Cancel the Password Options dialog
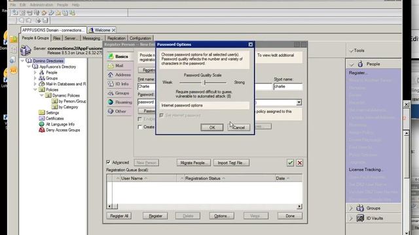This screenshot has height=235, width=419. tap(239, 127)
